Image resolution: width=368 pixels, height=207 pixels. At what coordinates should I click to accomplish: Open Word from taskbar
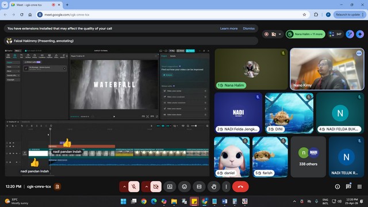click(225, 201)
